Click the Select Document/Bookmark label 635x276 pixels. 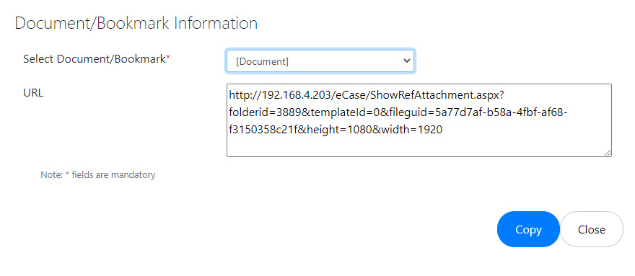coord(95,59)
